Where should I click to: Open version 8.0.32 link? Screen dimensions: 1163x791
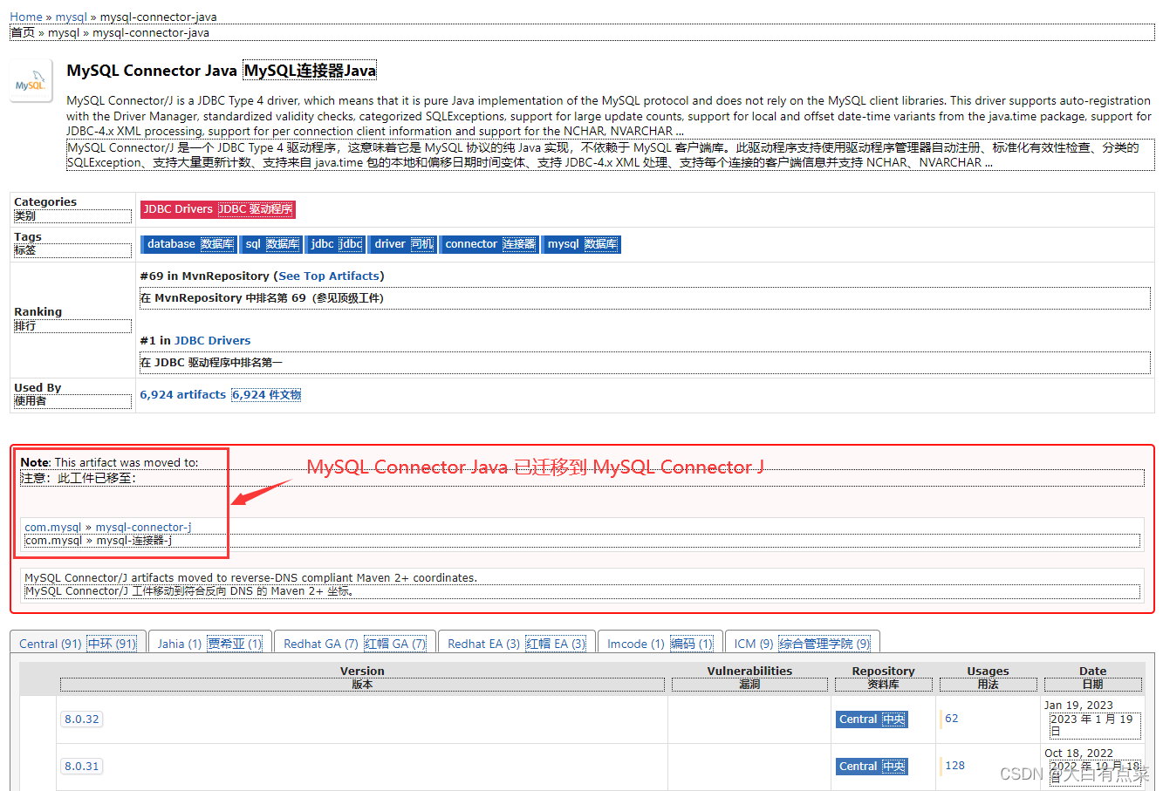click(81, 719)
